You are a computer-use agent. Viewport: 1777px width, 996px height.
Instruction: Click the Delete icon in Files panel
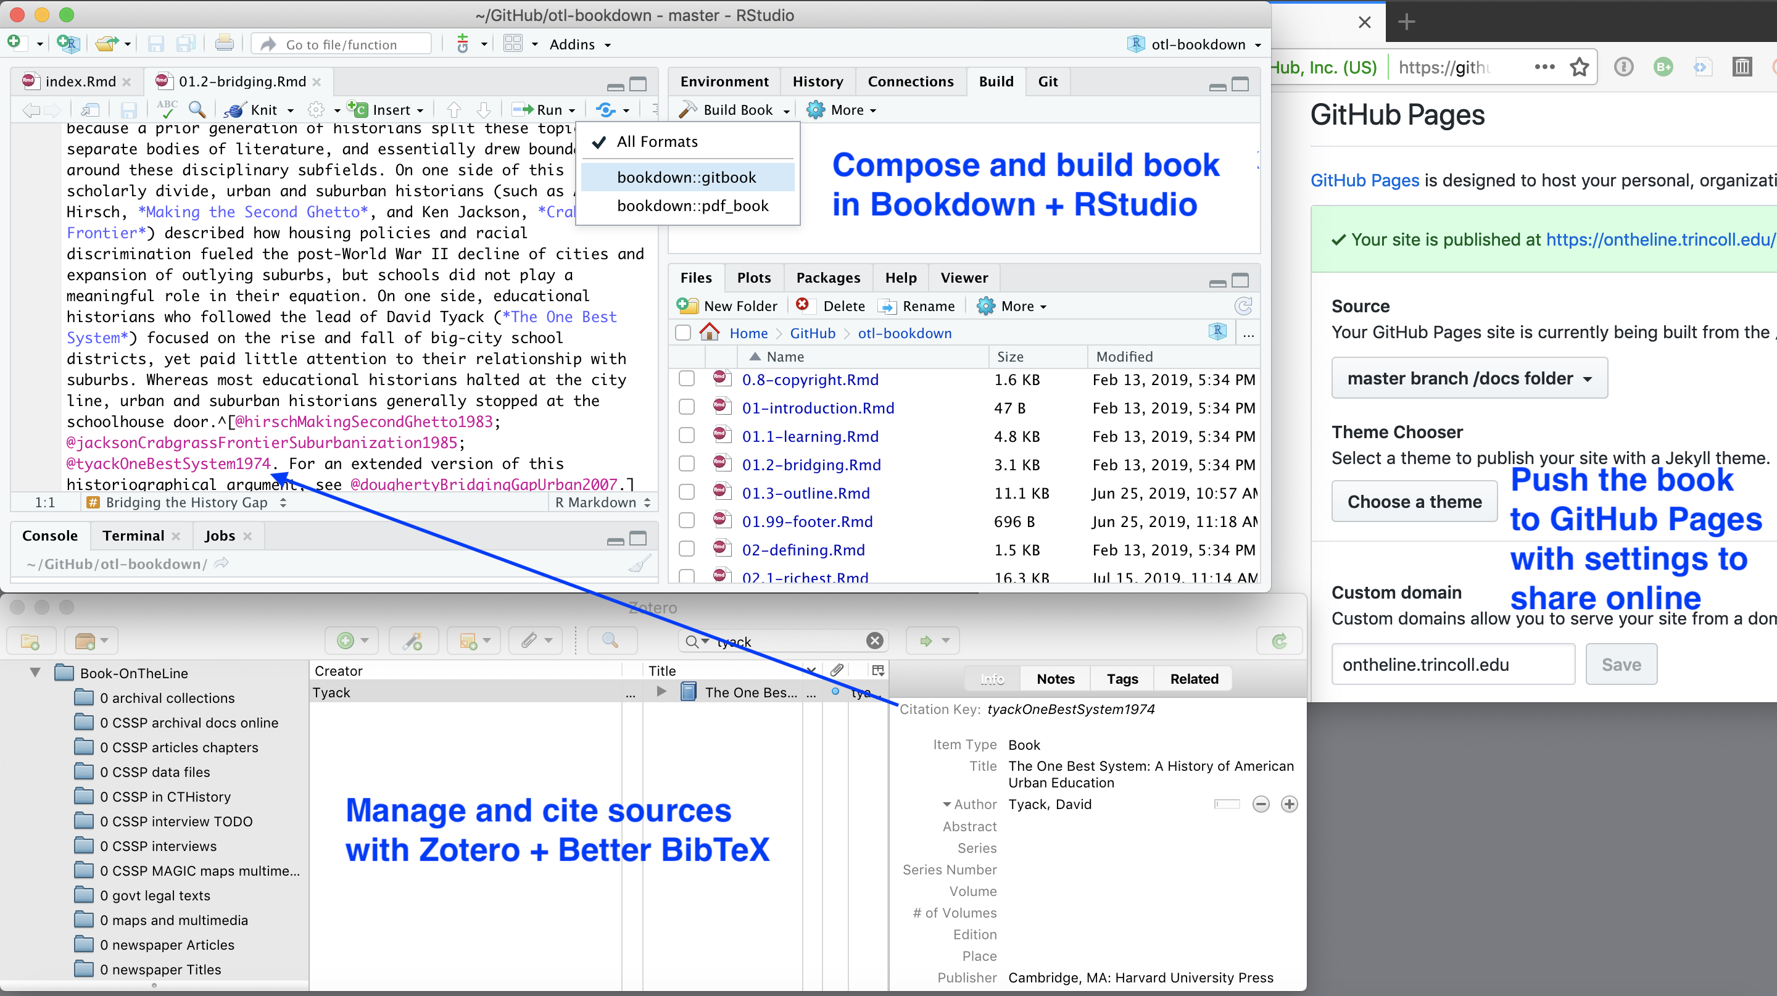pyautogui.click(x=806, y=305)
